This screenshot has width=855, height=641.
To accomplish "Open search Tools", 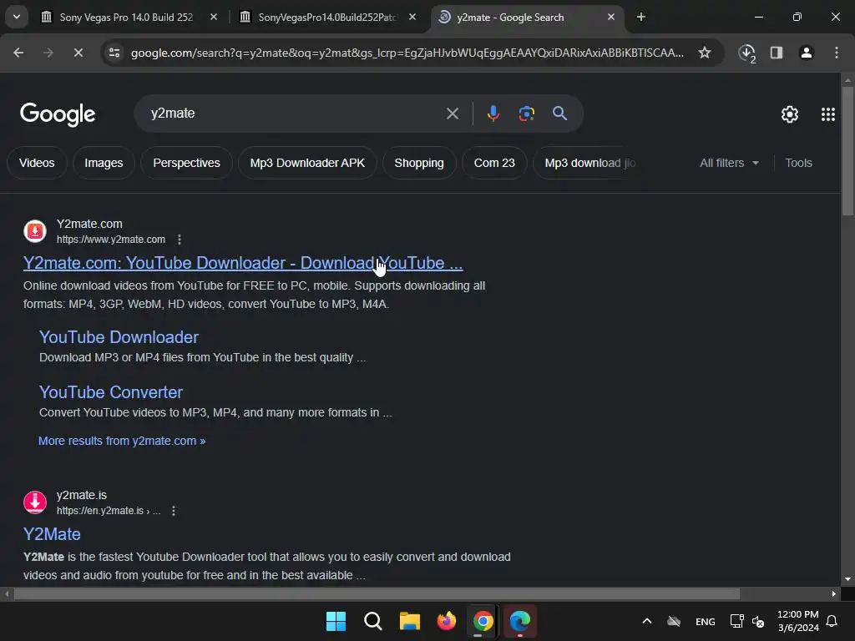I will 798,163.
